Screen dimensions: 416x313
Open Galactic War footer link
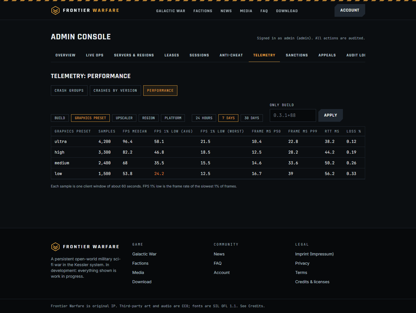[144, 254]
